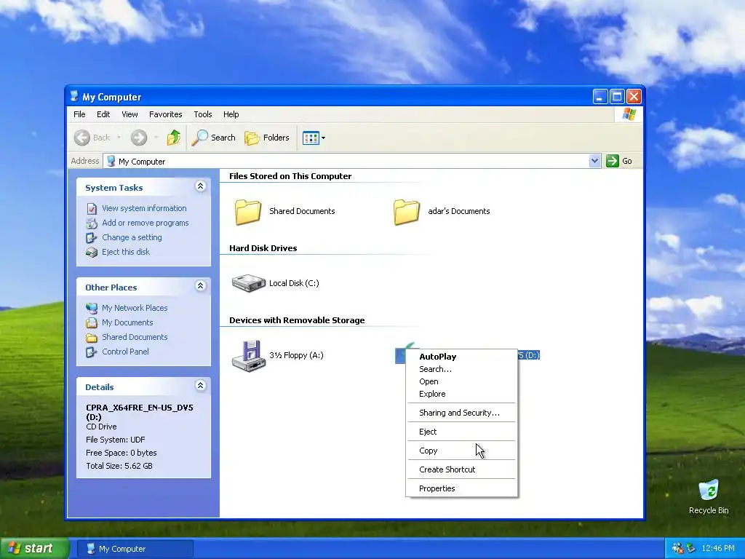The image size is (745, 559).
Task: Select the 3½ Floppy (A:) drive icon
Action: tap(248, 355)
